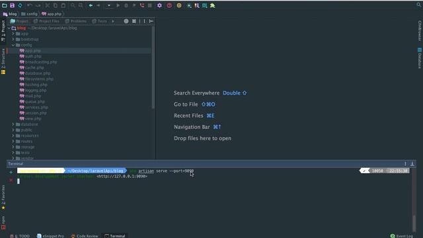423x238 pixels.
Task: Click the Debug bug icon in toolbar
Action: point(126,5)
